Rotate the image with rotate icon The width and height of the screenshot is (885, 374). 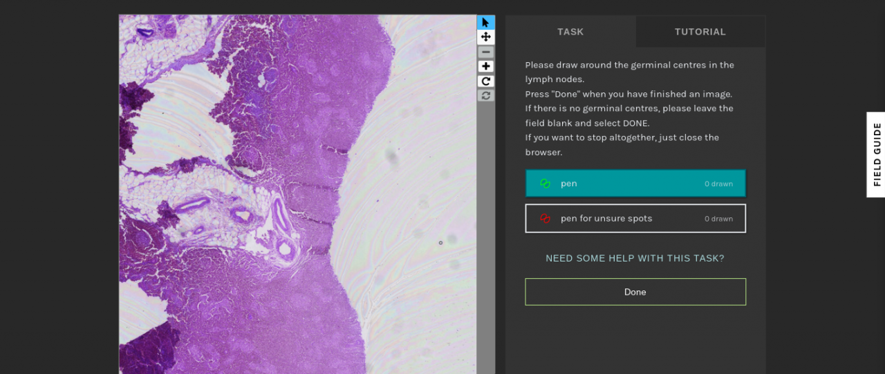tap(486, 81)
